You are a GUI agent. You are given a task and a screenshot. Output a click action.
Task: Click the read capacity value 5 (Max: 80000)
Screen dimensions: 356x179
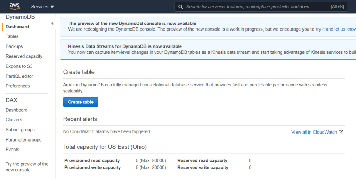151,160
